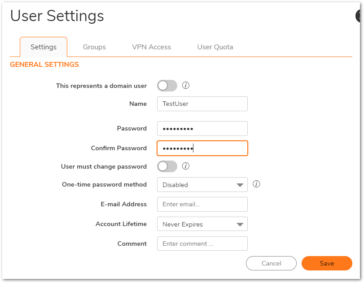Click the Cancel button
The image size is (364, 283).
(271, 263)
